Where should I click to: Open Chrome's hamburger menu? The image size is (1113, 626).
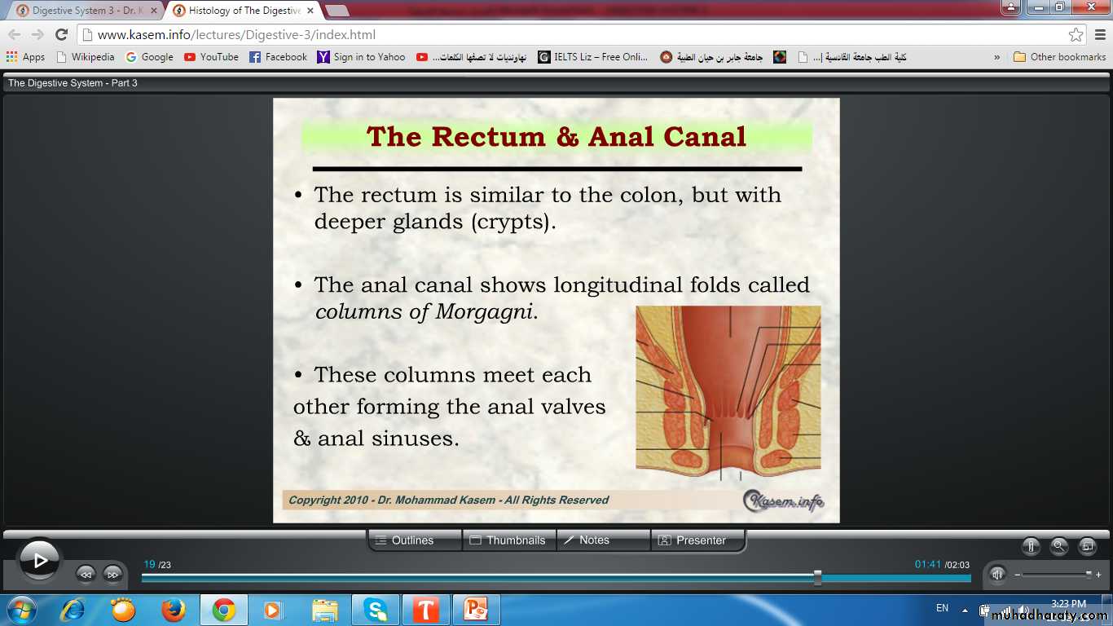(1100, 35)
